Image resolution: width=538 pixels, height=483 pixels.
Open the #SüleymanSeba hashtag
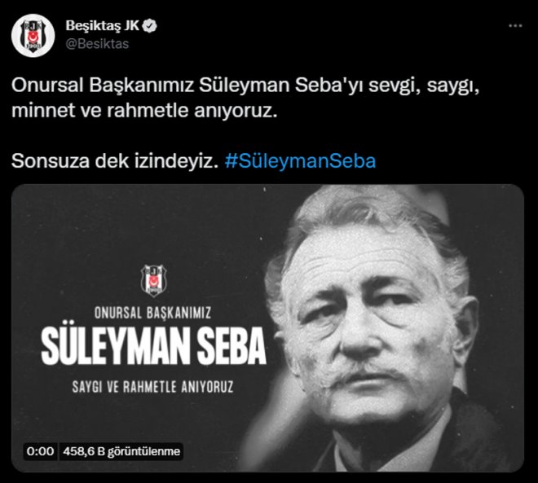[x=300, y=161]
